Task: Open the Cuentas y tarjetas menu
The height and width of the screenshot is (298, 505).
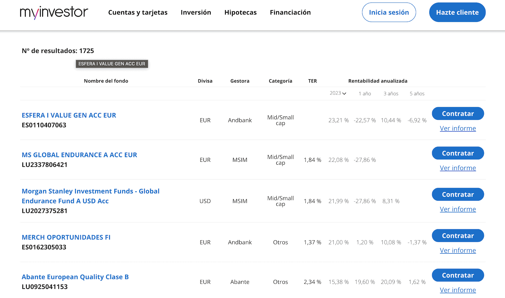Action: pyautogui.click(x=138, y=12)
